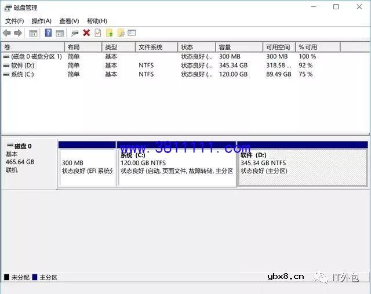
Task: Click the red X delete icon
Action: (x=86, y=33)
